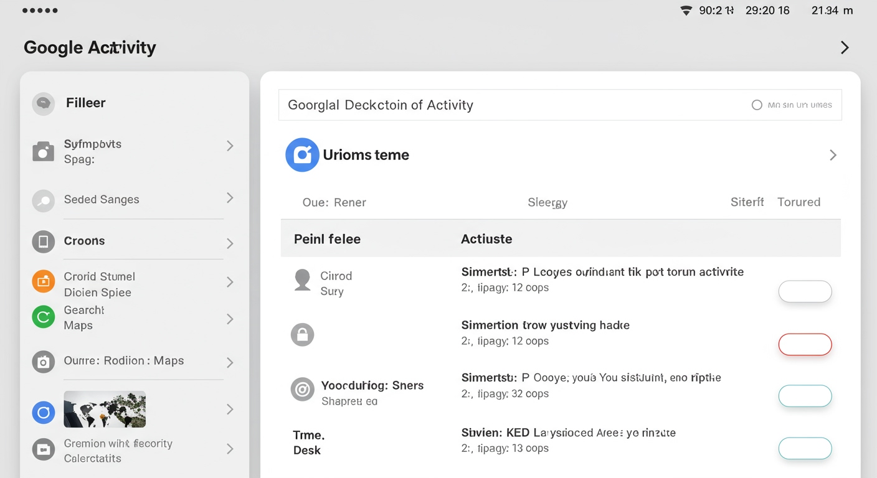Viewport: 877px width, 478px height.
Task: Click the Wi-Fi icon in status bar
Action: click(686, 11)
